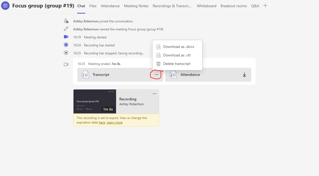The image size is (319, 176).
Task: Open Transcript more options ellipsis
Action: (156, 75)
